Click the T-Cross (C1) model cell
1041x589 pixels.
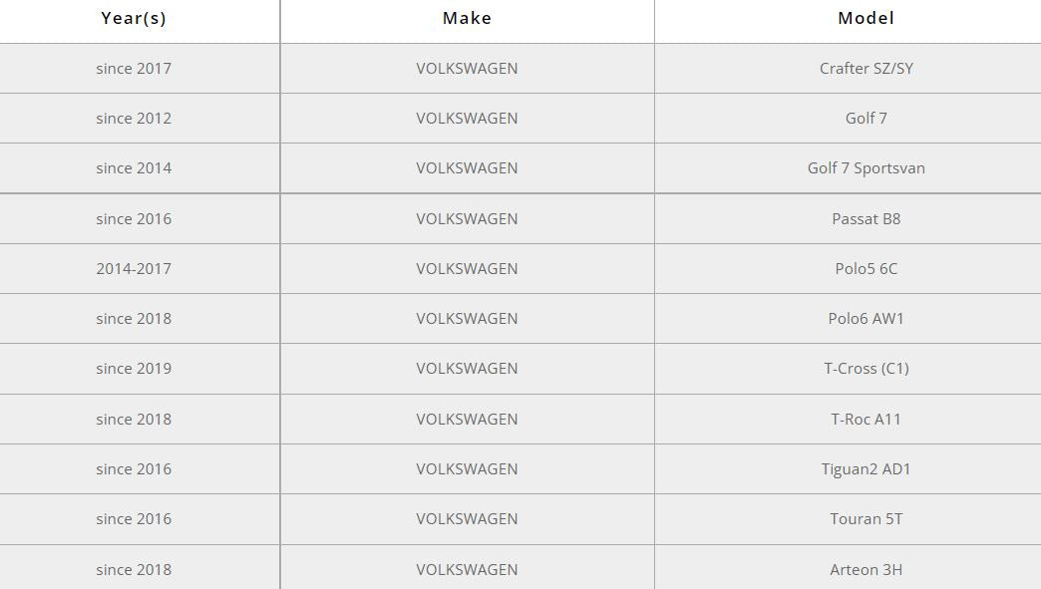(866, 369)
